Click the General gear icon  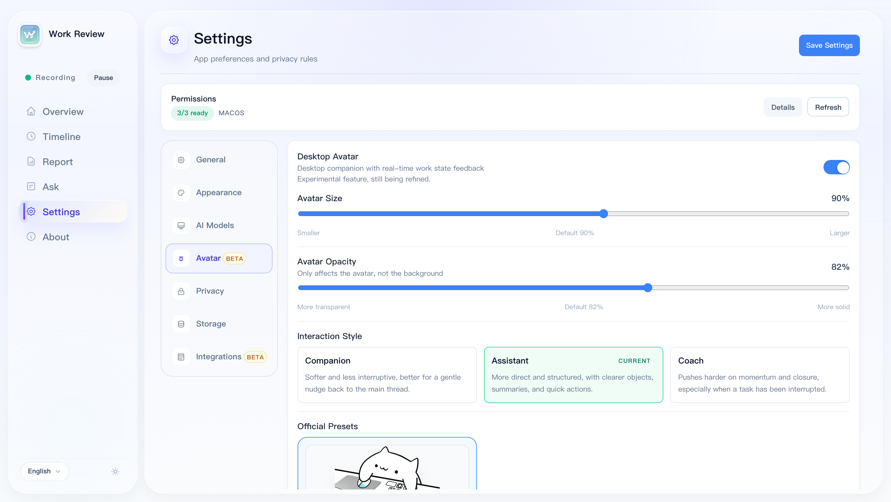pyautogui.click(x=181, y=160)
